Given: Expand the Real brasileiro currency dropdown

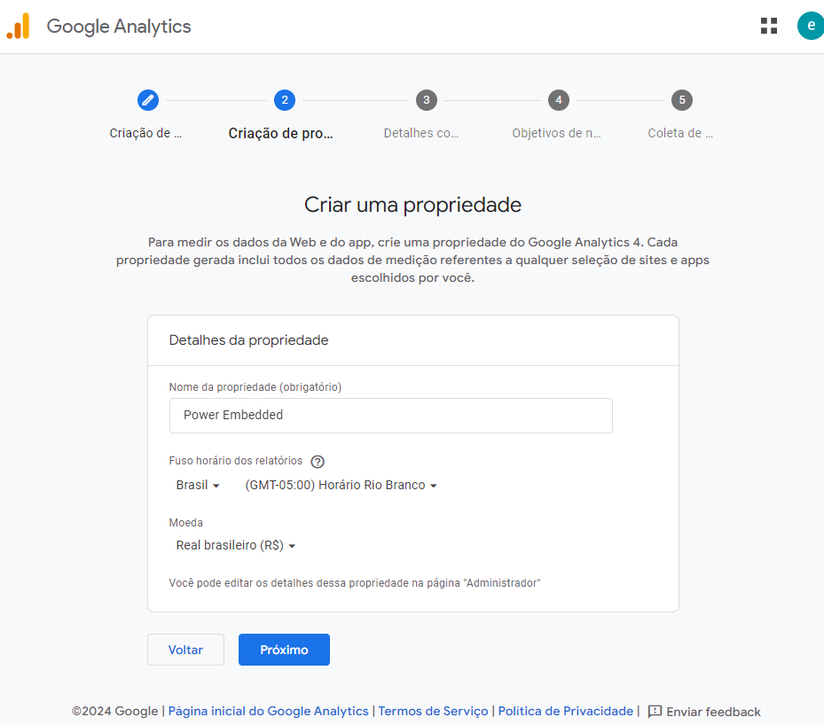Looking at the screenshot, I should 236,546.
